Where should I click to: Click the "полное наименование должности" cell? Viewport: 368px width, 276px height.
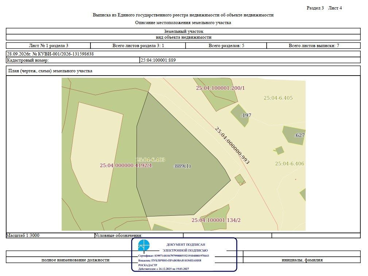75,260
